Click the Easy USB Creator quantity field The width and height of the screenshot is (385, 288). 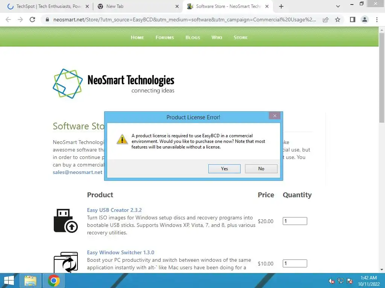(295, 221)
